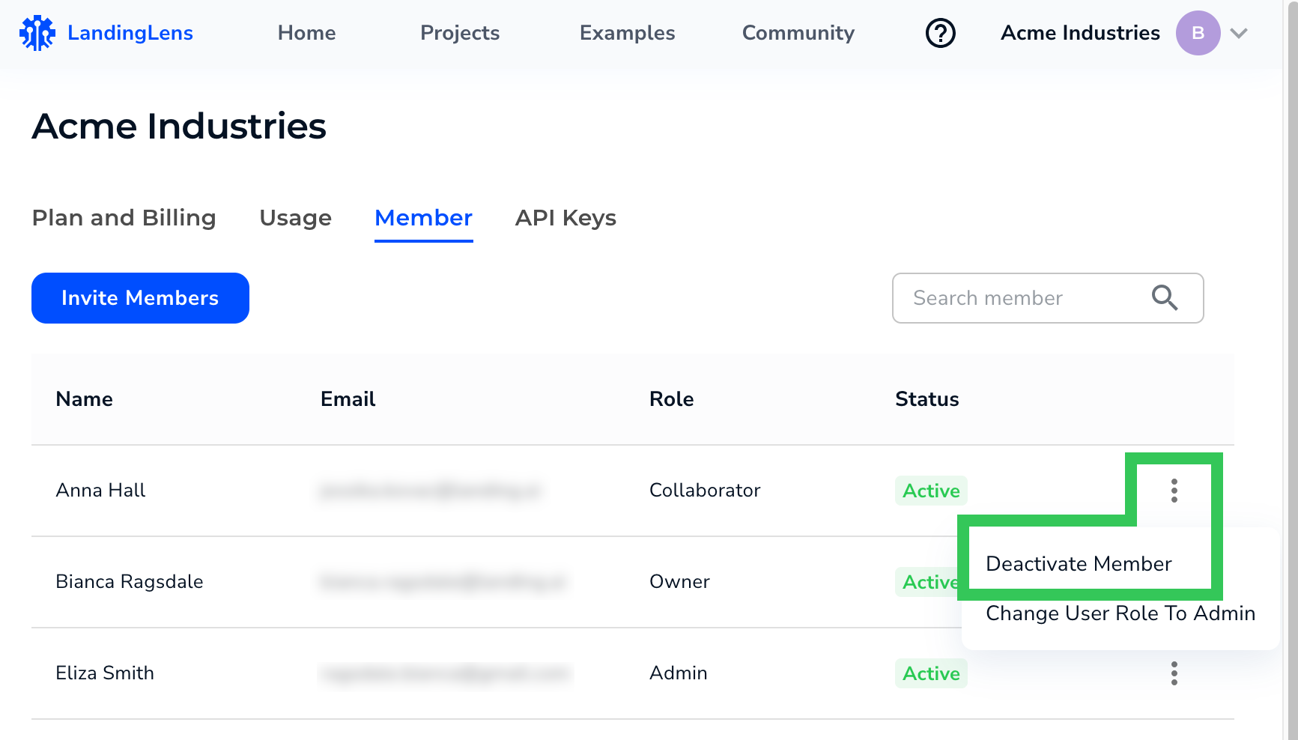Open the help question mark icon

(941, 33)
